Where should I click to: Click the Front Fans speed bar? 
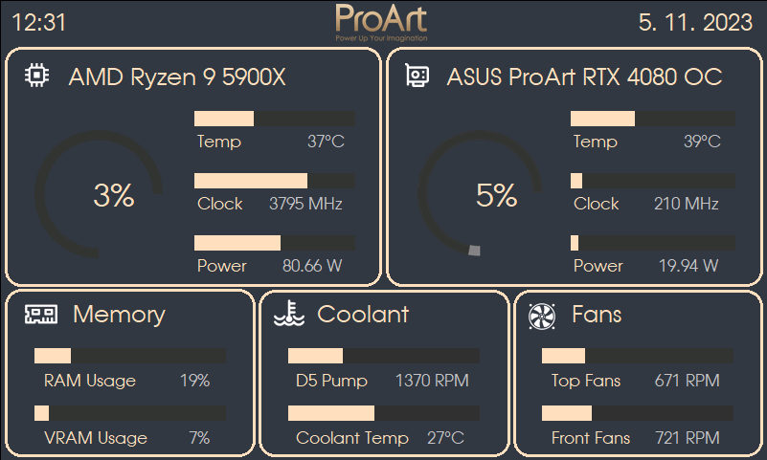638,413
